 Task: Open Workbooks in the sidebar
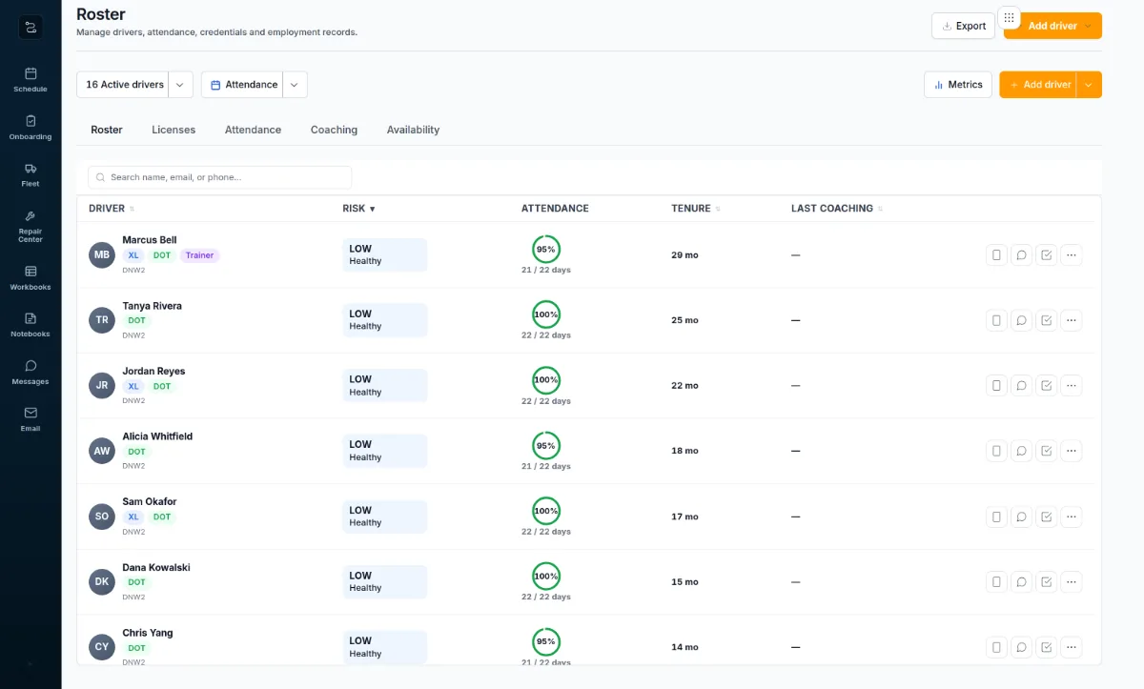coord(31,278)
